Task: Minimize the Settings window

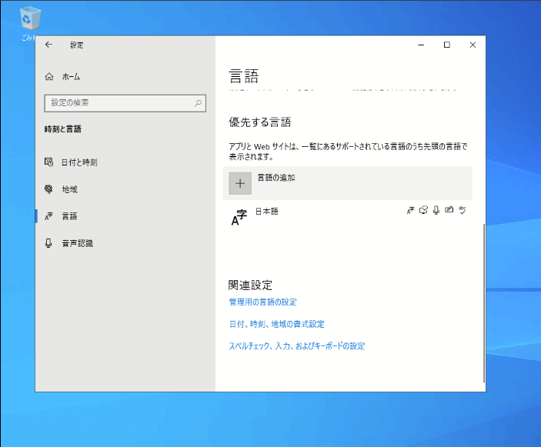Action: [421, 45]
